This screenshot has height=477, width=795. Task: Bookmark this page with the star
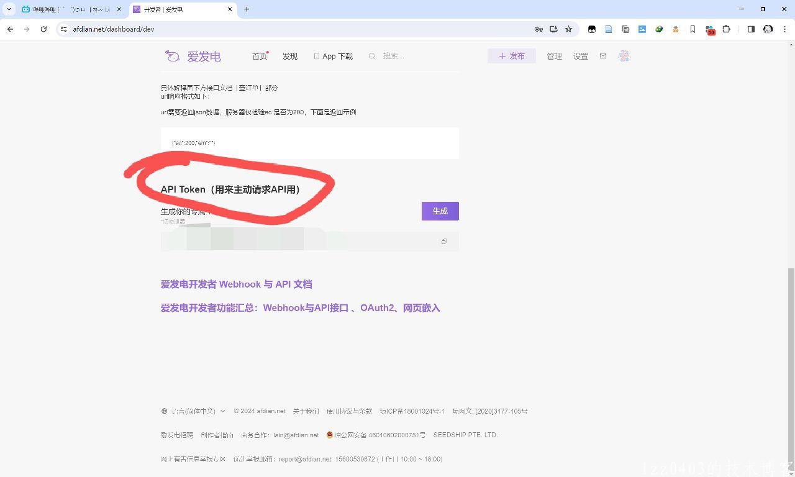click(568, 29)
